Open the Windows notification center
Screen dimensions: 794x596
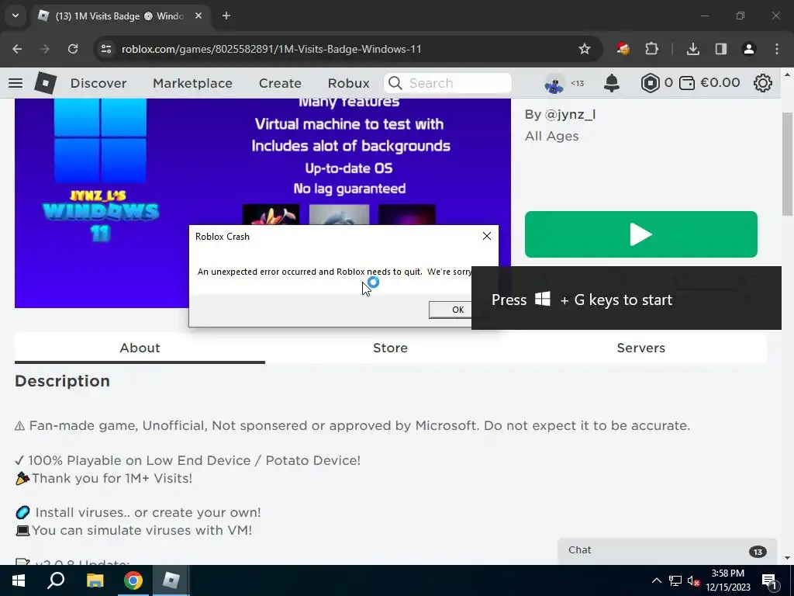tap(770, 581)
